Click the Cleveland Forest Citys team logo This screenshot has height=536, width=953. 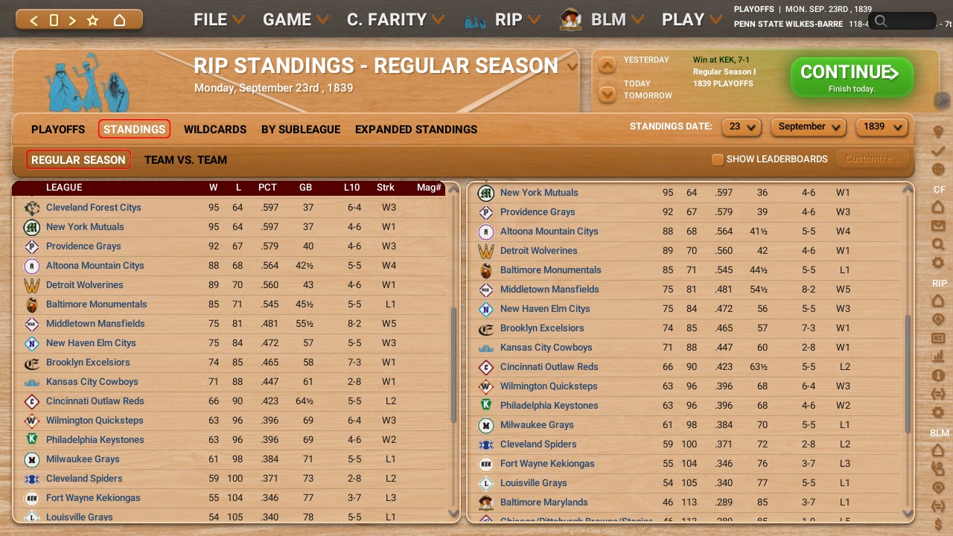[32, 208]
